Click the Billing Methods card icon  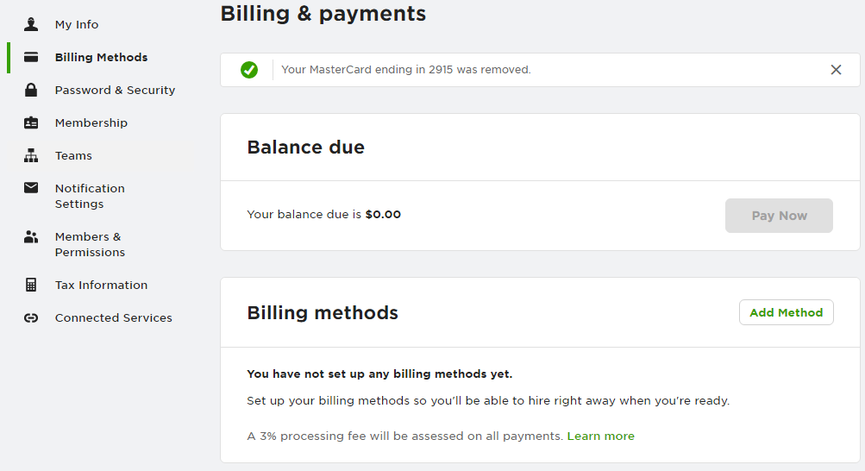pos(31,57)
